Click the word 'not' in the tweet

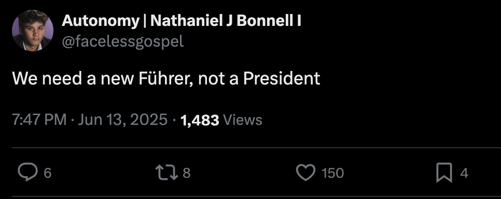[210, 79]
